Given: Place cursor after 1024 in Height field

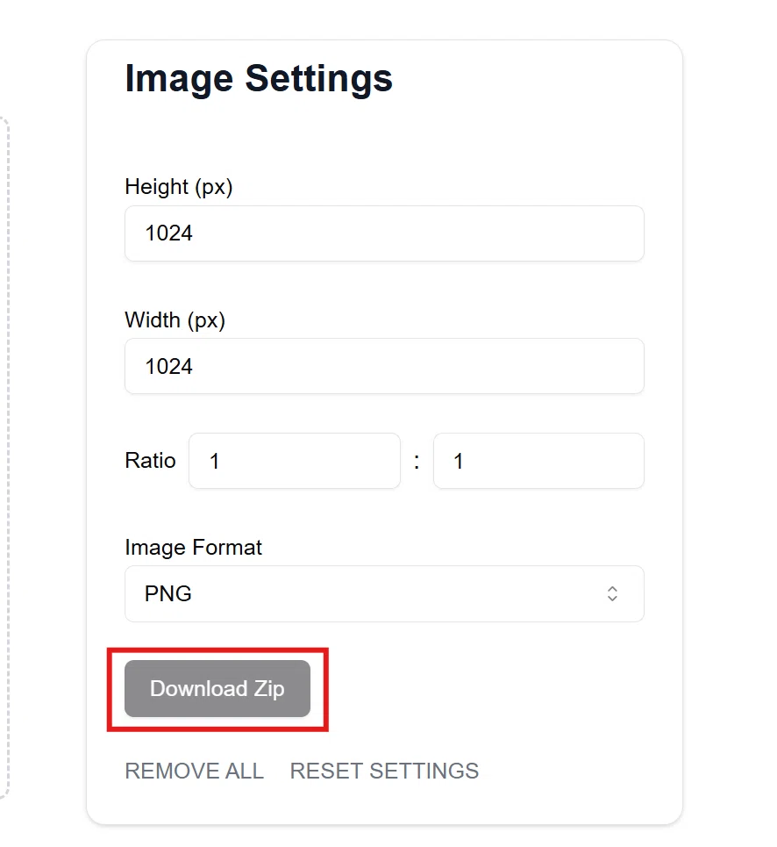Looking at the screenshot, I should 194,233.
